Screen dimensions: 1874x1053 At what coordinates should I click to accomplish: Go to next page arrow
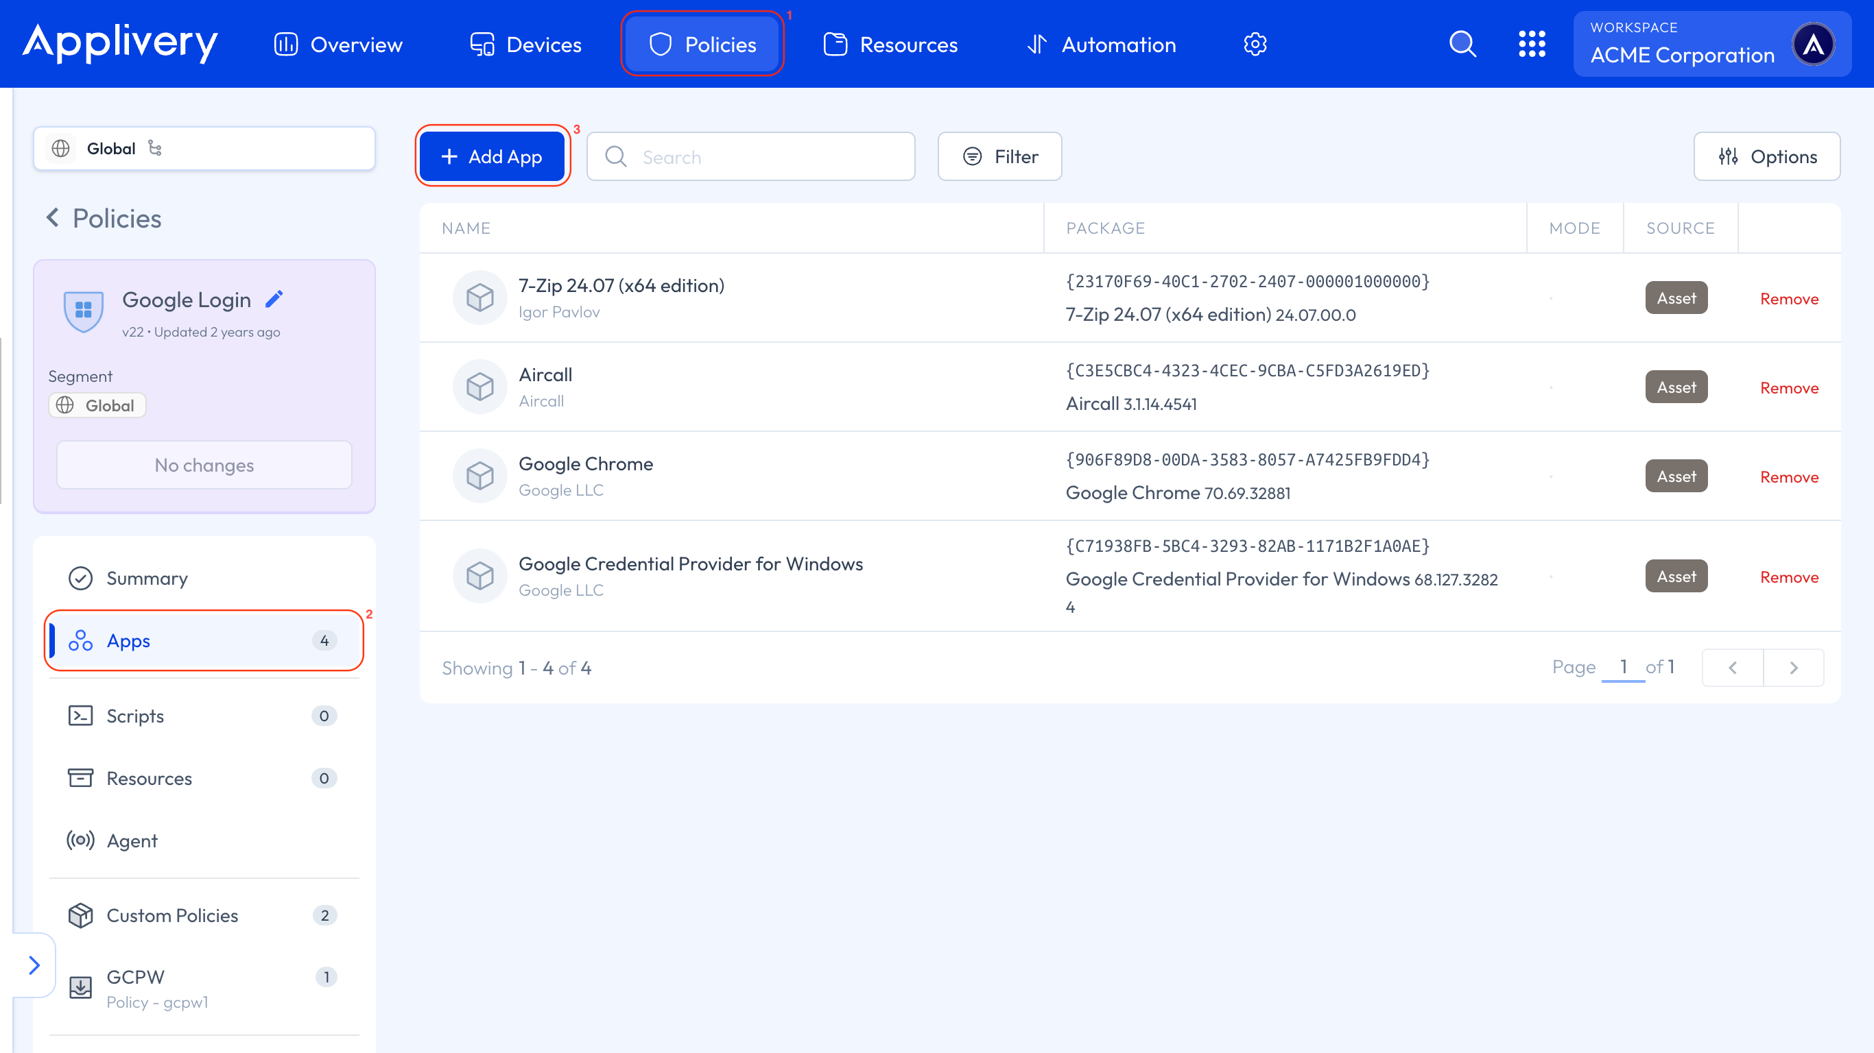(1793, 668)
